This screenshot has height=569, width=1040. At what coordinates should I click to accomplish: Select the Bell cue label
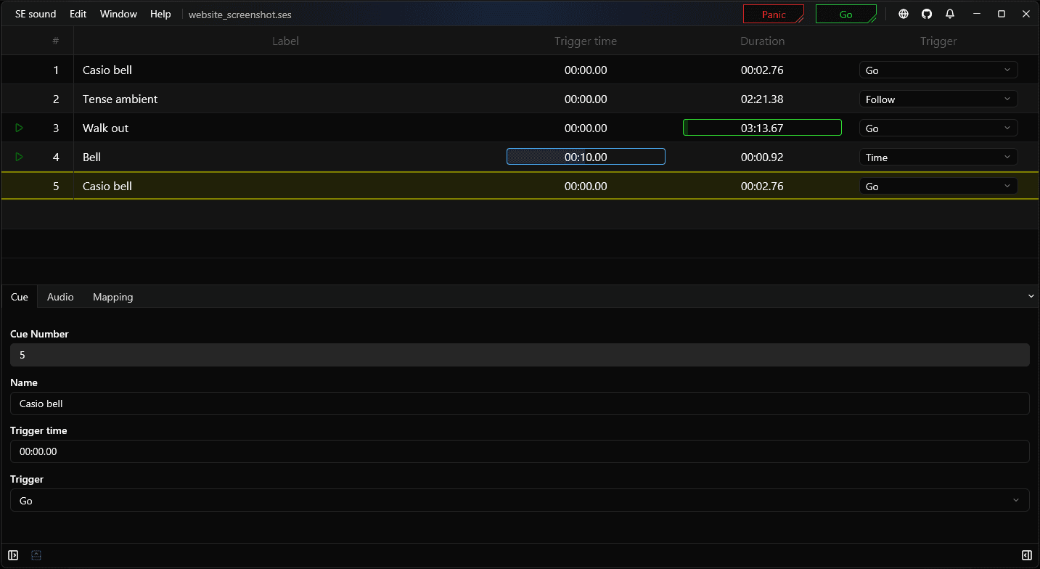[x=91, y=157]
